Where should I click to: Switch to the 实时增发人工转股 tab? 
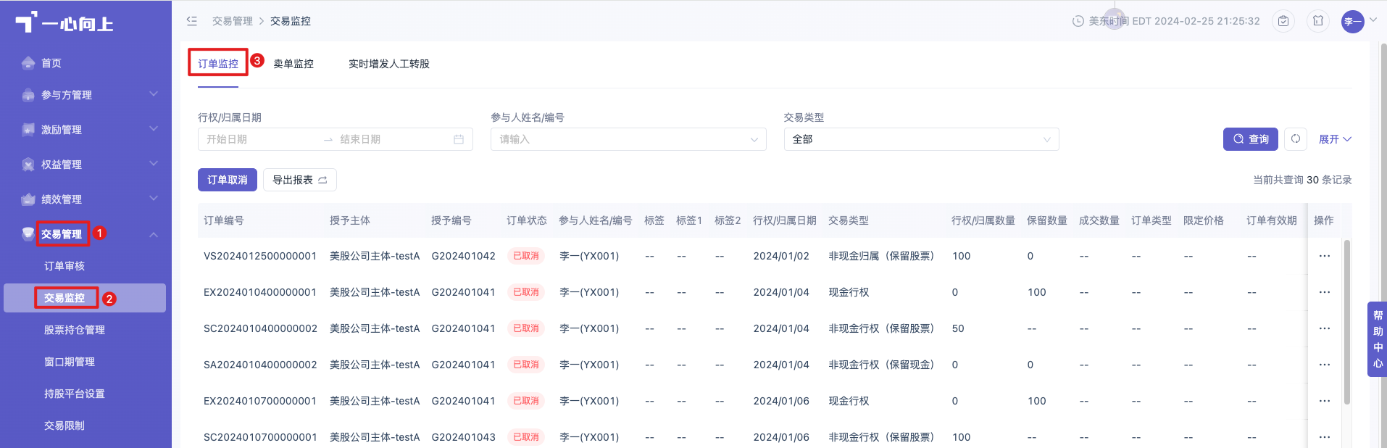[x=389, y=64]
